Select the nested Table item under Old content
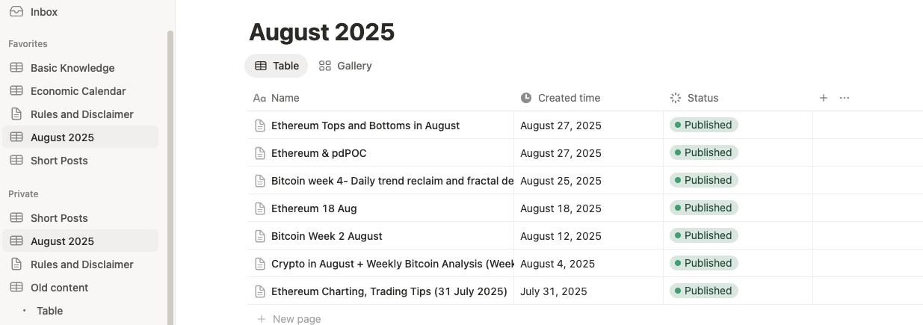The image size is (923, 325). [50, 311]
